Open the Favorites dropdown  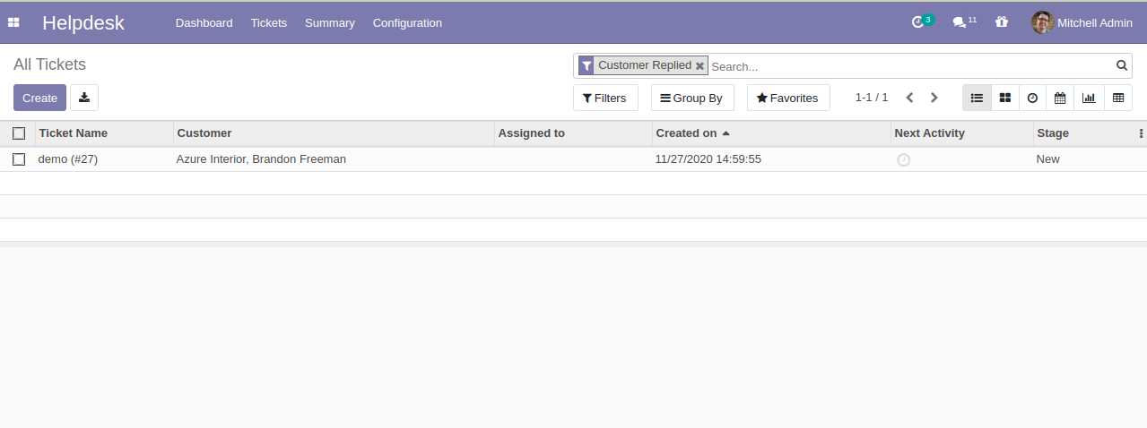[x=788, y=98]
